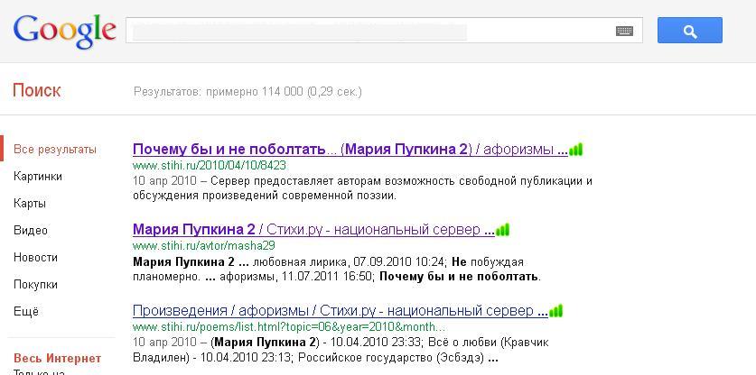This screenshot has height=375, width=756.
Task: Open Покупки search category
Action: [x=35, y=285]
